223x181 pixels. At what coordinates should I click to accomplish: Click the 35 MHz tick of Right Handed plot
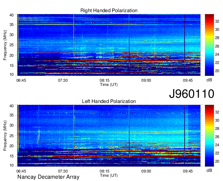(11, 25)
